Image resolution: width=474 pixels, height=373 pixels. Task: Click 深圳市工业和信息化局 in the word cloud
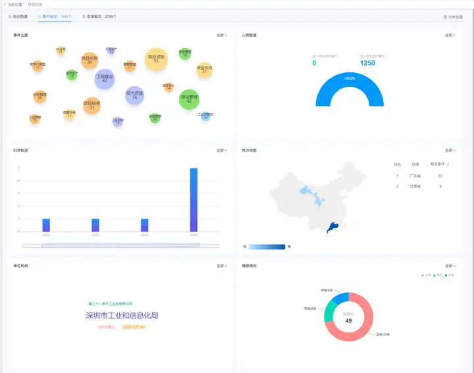(x=122, y=315)
